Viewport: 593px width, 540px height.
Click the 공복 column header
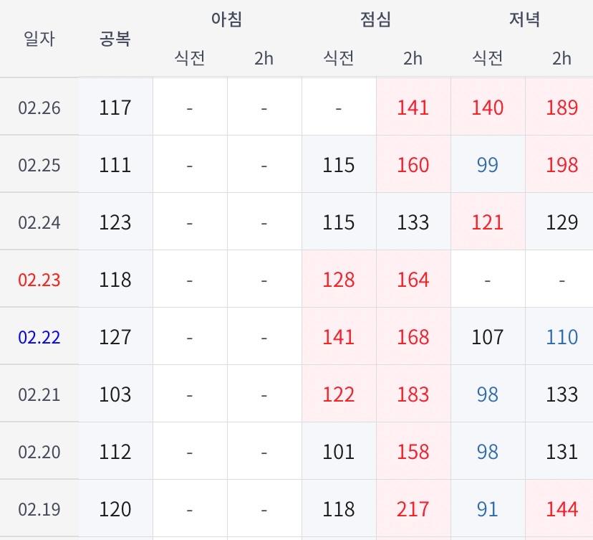point(115,39)
